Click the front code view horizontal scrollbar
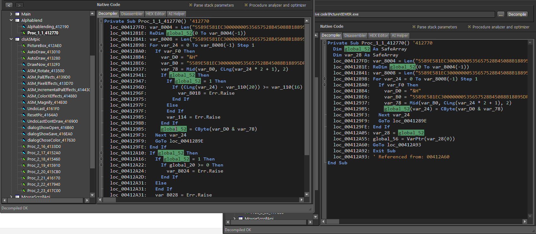536x234 pixels. [x=201, y=200]
